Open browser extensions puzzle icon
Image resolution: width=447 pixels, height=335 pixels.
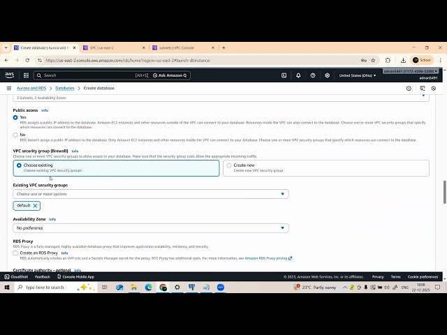[x=388, y=60]
